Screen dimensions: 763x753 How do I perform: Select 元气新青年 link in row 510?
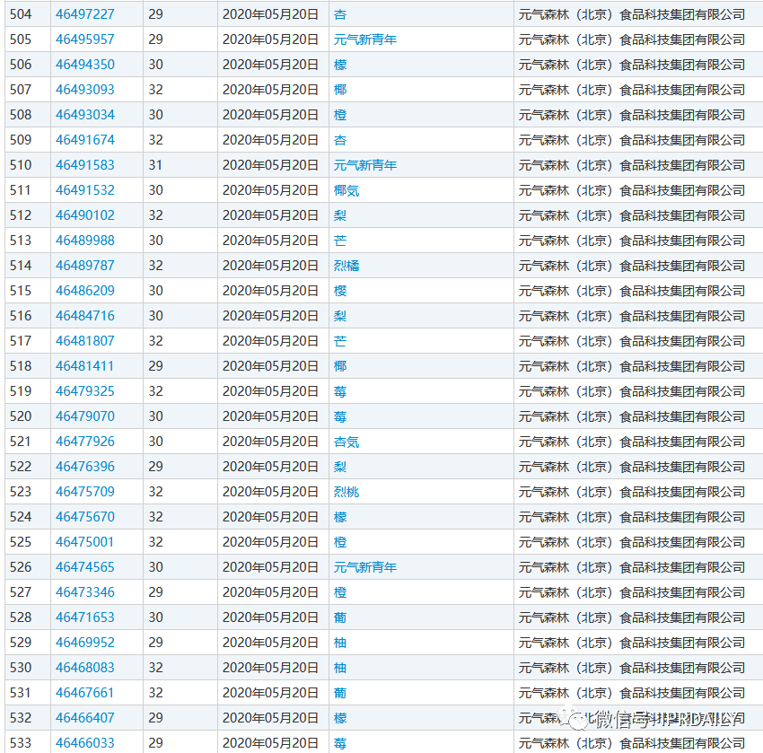[x=365, y=165]
